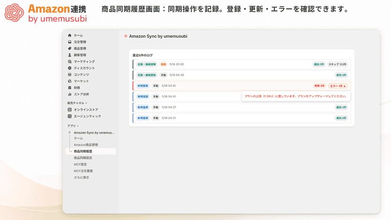Click the ストア分析 bar chart icon
Image resolution: width=391 pixels, height=220 pixels.
(69, 94)
